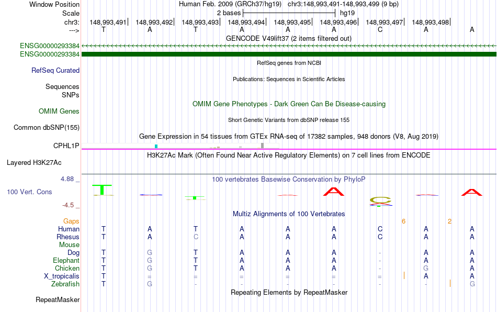
Task: Click the orange gap count 6
Action: pos(403,221)
